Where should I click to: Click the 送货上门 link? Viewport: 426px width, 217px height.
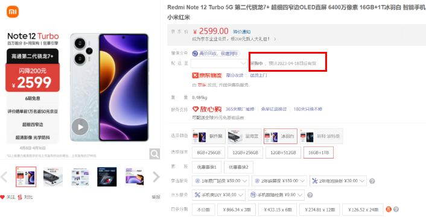[258, 75]
